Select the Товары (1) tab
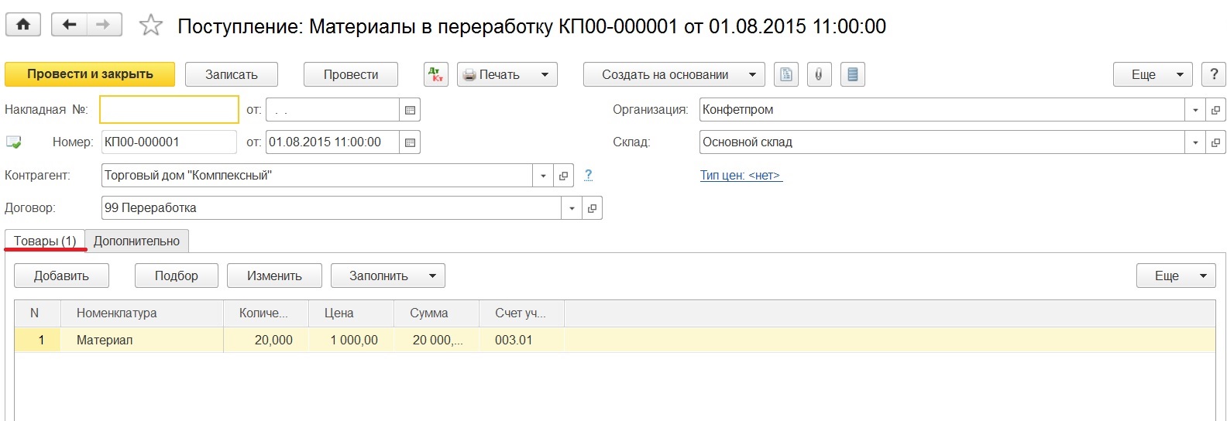1227x421 pixels. tap(45, 241)
